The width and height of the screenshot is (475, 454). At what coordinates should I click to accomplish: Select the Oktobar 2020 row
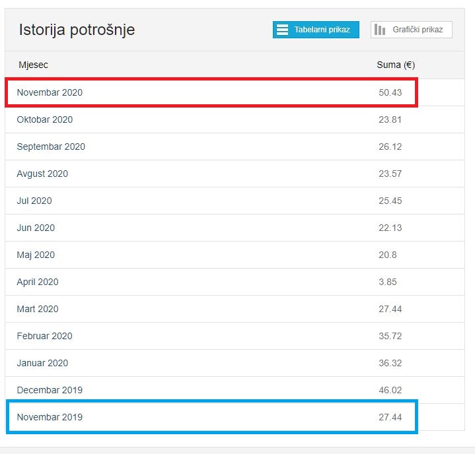[x=235, y=119]
